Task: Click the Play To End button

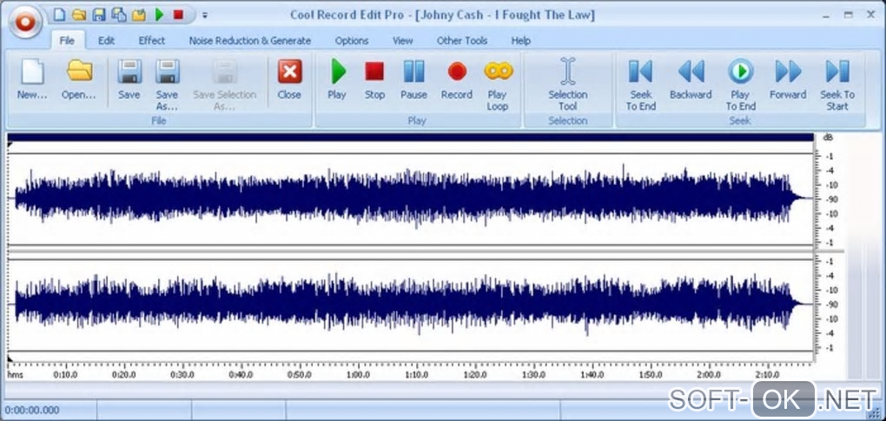Action: 741,85
